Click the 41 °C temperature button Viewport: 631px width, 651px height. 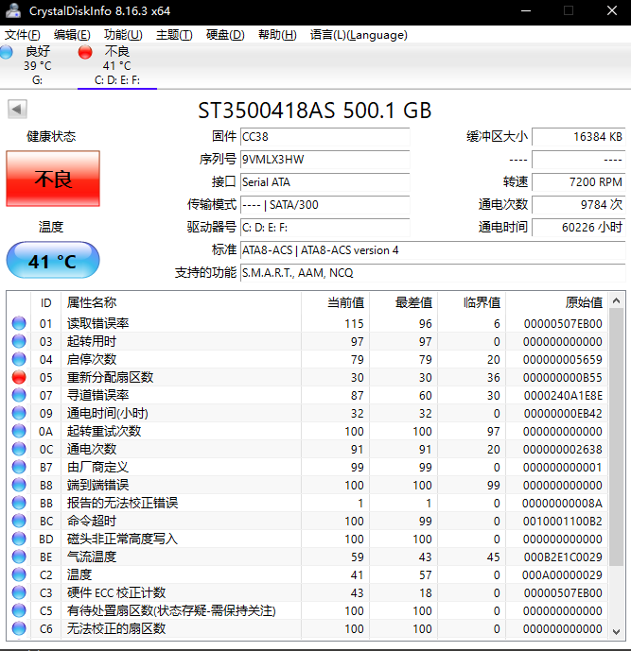tap(53, 261)
